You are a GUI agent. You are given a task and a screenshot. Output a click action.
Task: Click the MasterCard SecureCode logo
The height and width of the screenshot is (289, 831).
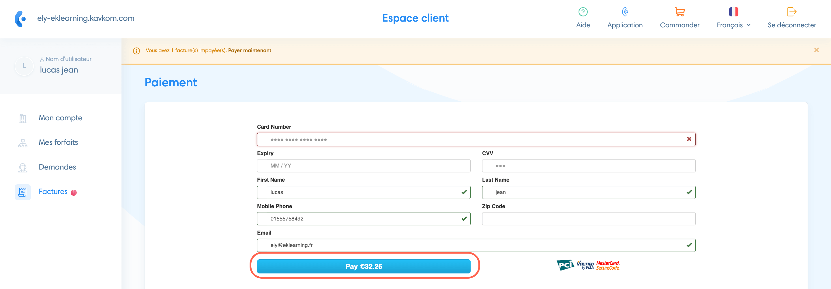pos(608,265)
